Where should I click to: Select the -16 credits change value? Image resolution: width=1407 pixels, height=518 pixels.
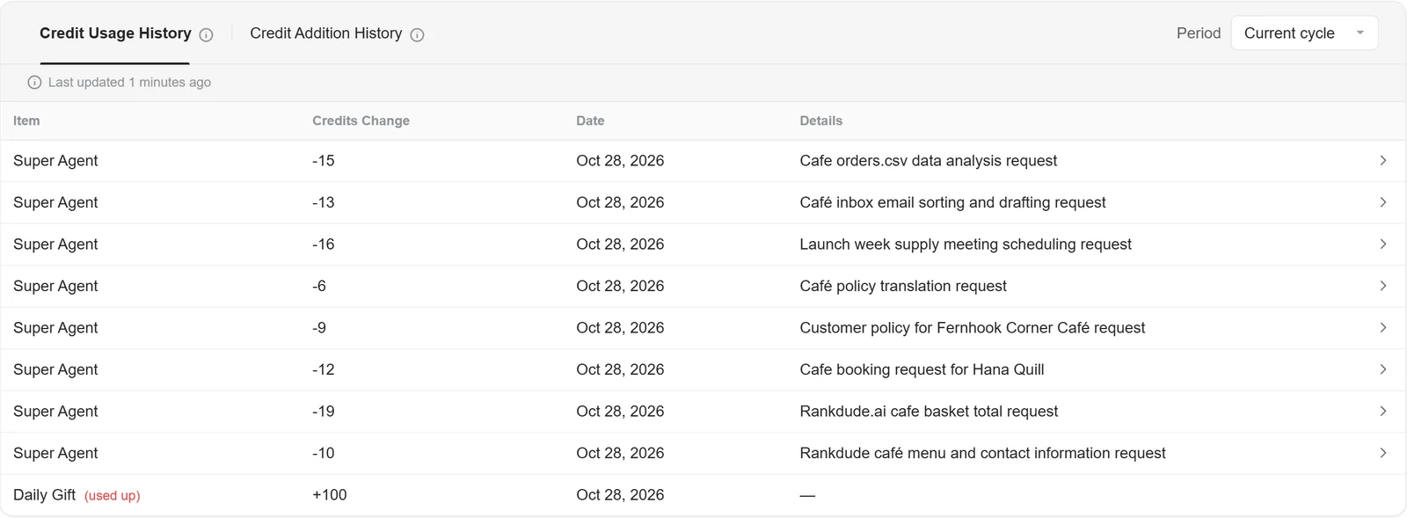(323, 244)
